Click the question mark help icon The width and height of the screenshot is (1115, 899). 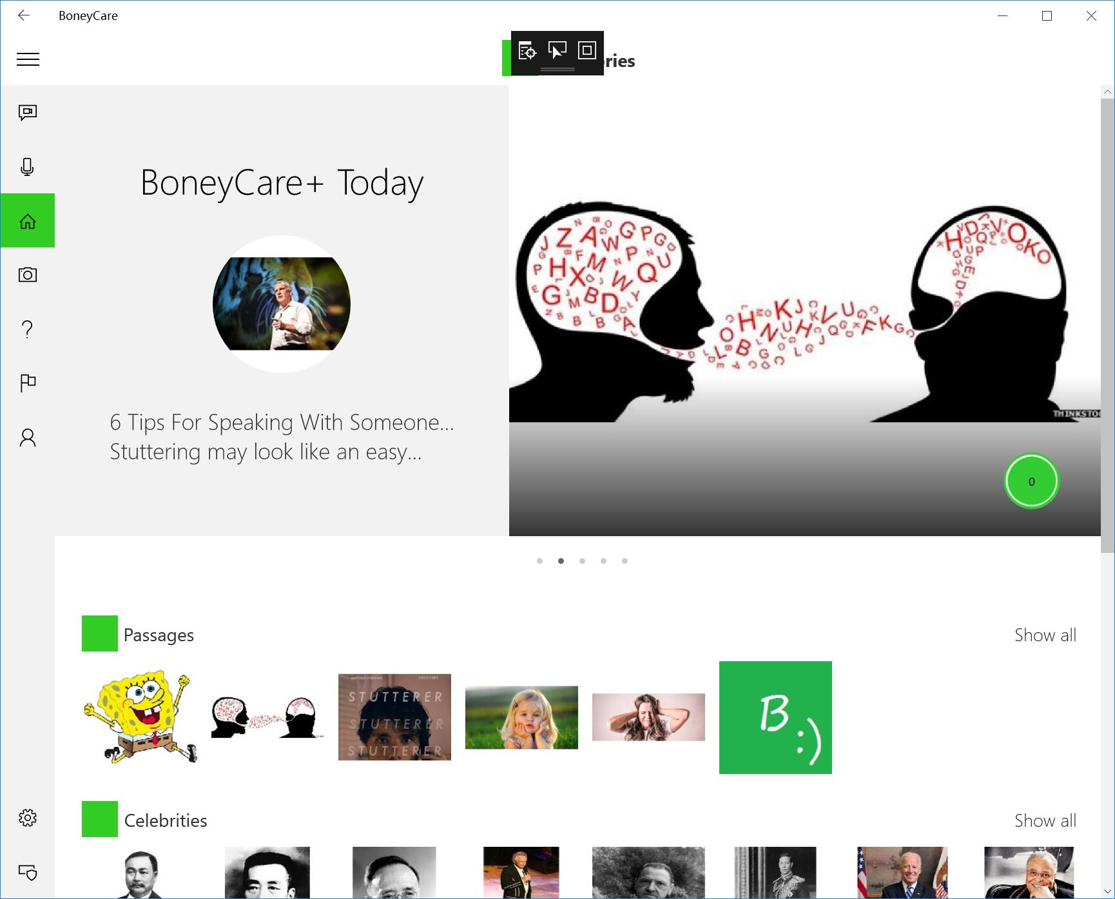[28, 329]
